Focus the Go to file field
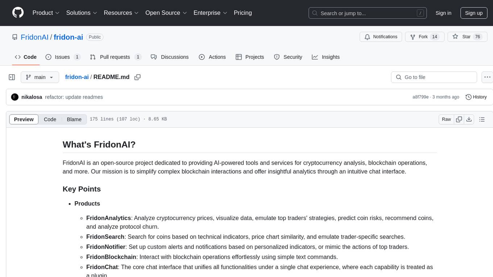 (x=434, y=77)
